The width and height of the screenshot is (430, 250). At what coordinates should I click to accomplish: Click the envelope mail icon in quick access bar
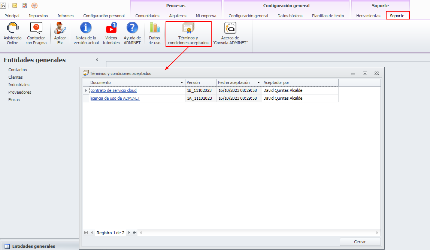(15, 6)
